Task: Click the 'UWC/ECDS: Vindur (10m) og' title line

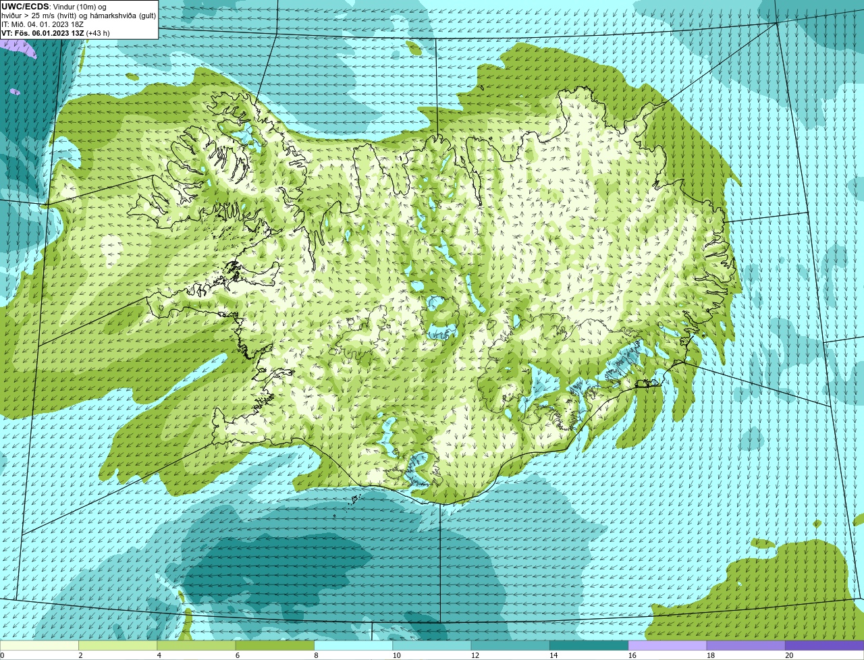Action: coord(54,6)
